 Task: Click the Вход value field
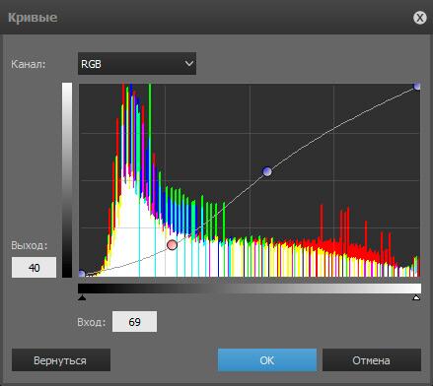point(134,322)
